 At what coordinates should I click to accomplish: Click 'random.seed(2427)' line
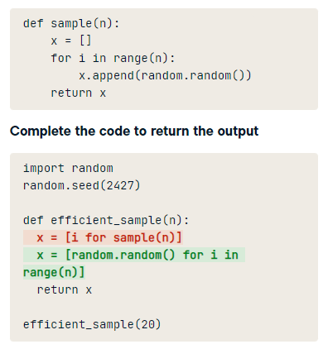(82, 185)
